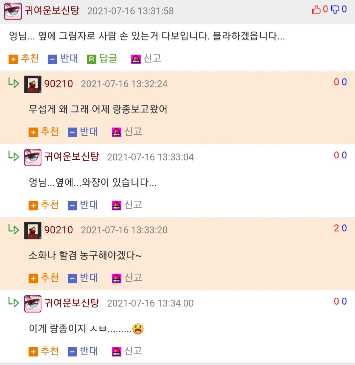Click 추천 plus icon on 소화나 할겸 reply
This screenshot has width=355, height=365.
[x=33, y=278]
